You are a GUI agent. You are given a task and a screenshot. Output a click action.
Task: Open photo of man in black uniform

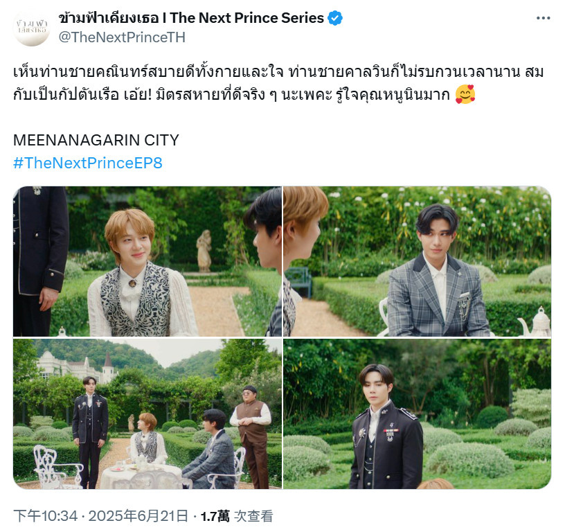coord(418,414)
